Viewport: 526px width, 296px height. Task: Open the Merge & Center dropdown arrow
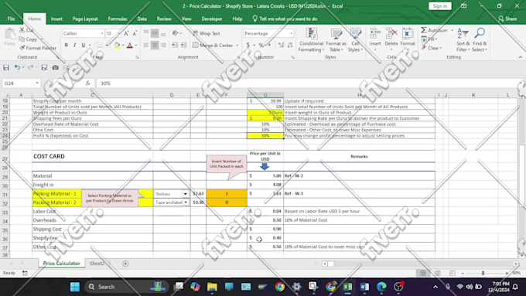(237, 46)
